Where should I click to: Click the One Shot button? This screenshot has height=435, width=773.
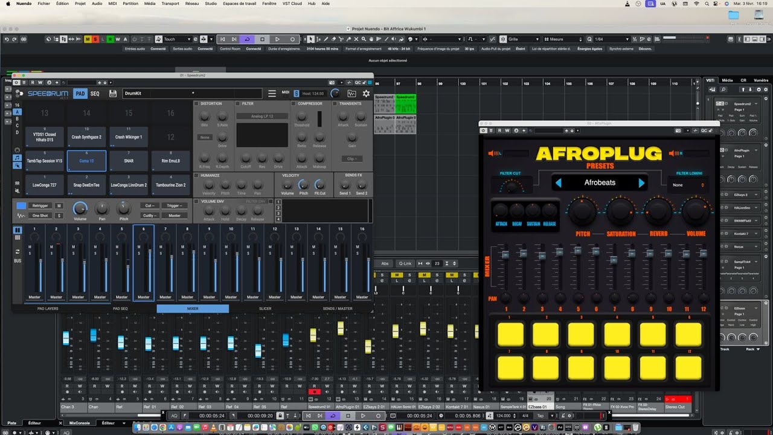coord(40,216)
